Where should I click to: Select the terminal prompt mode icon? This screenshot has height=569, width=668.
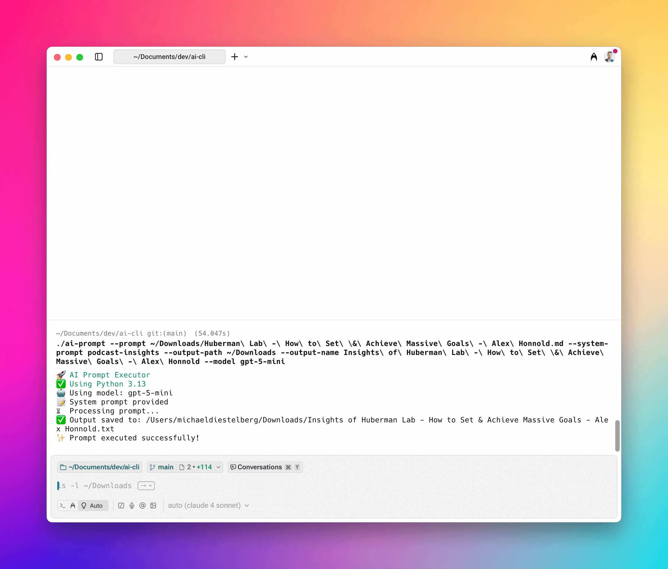click(63, 505)
